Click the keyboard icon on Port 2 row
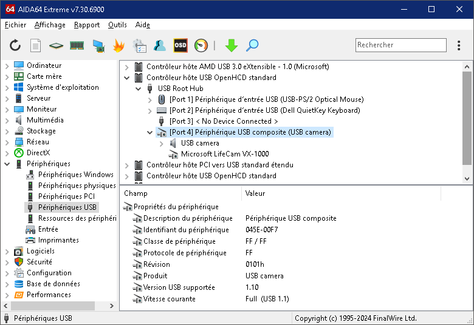474x325 pixels. pos(162,110)
